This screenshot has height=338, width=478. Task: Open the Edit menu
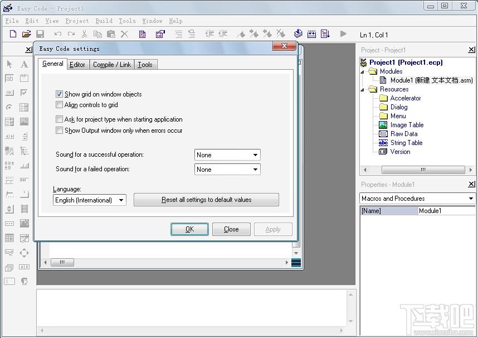coord(32,21)
